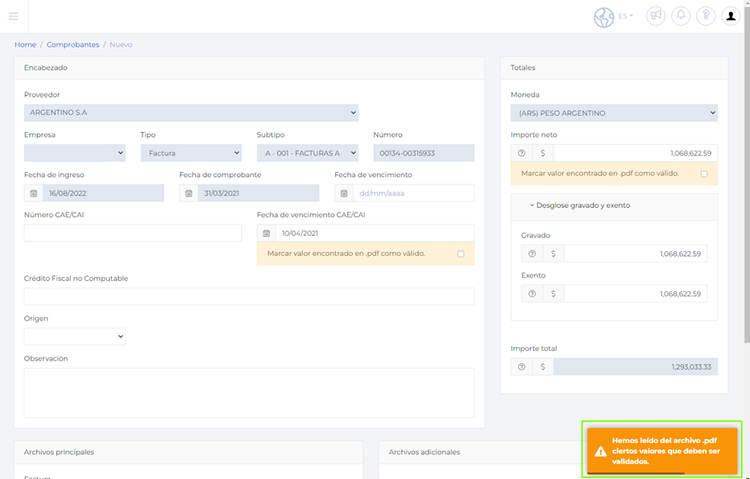Screen dimensions: 750x479
Task: Navigate to Comprobantes breadcrumb link
Action: (x=73, y=45)
